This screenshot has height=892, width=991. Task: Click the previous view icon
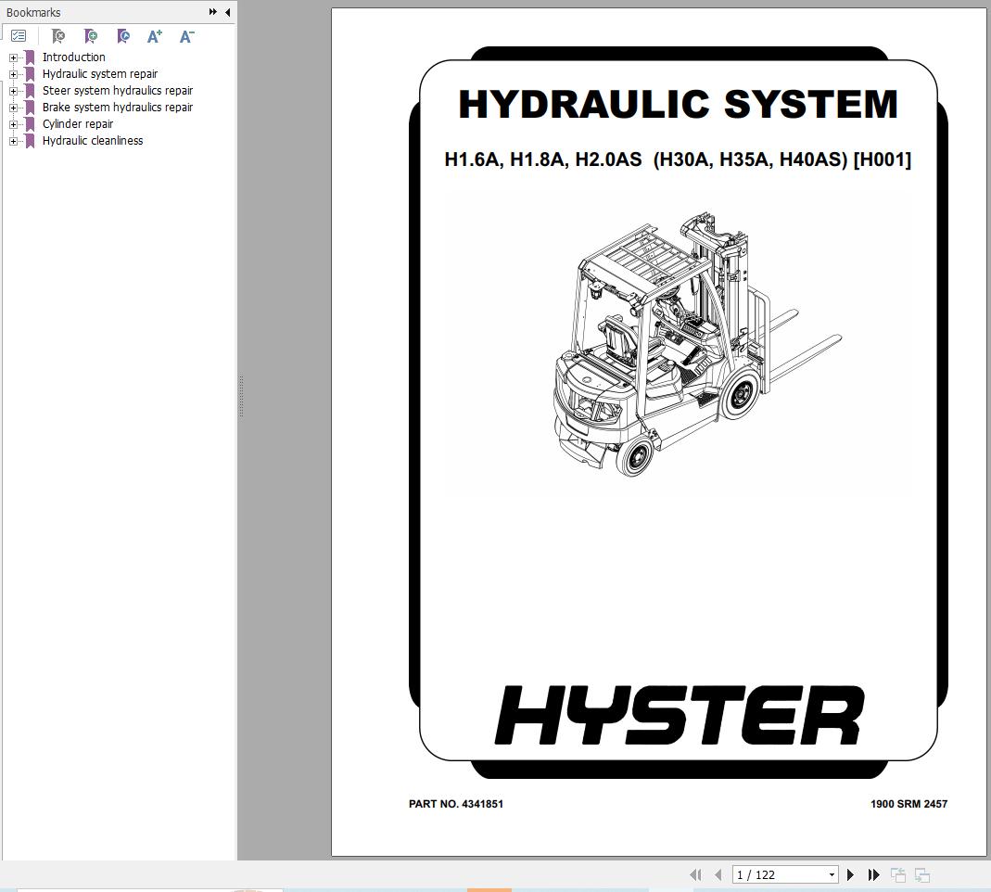point(898,875)
